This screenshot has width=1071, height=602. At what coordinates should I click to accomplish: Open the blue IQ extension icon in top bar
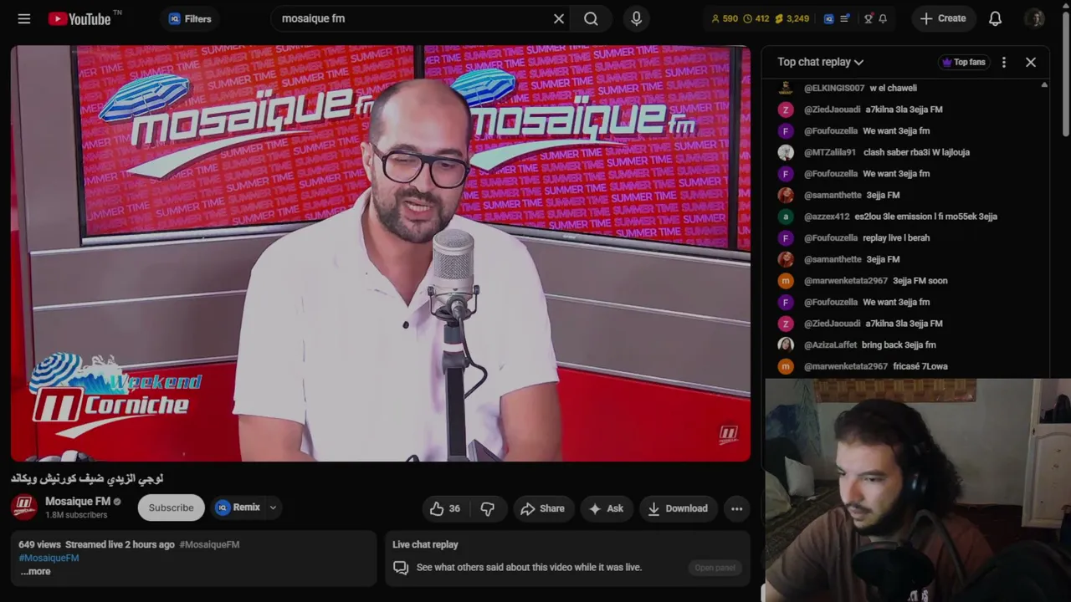[828, 18]
